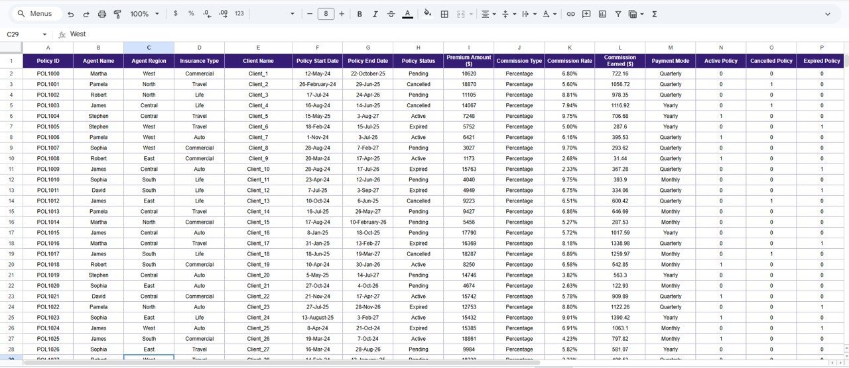Insert a chart from the toolbar
The height and width of the screenshot is (368, 849).
click(602, 14)
